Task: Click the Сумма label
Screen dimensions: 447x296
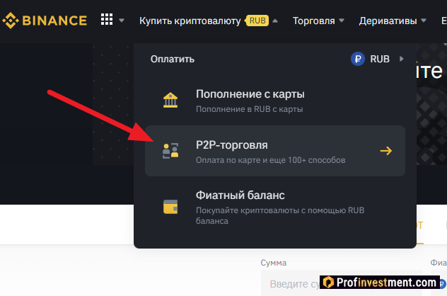Action: point(274,263)
